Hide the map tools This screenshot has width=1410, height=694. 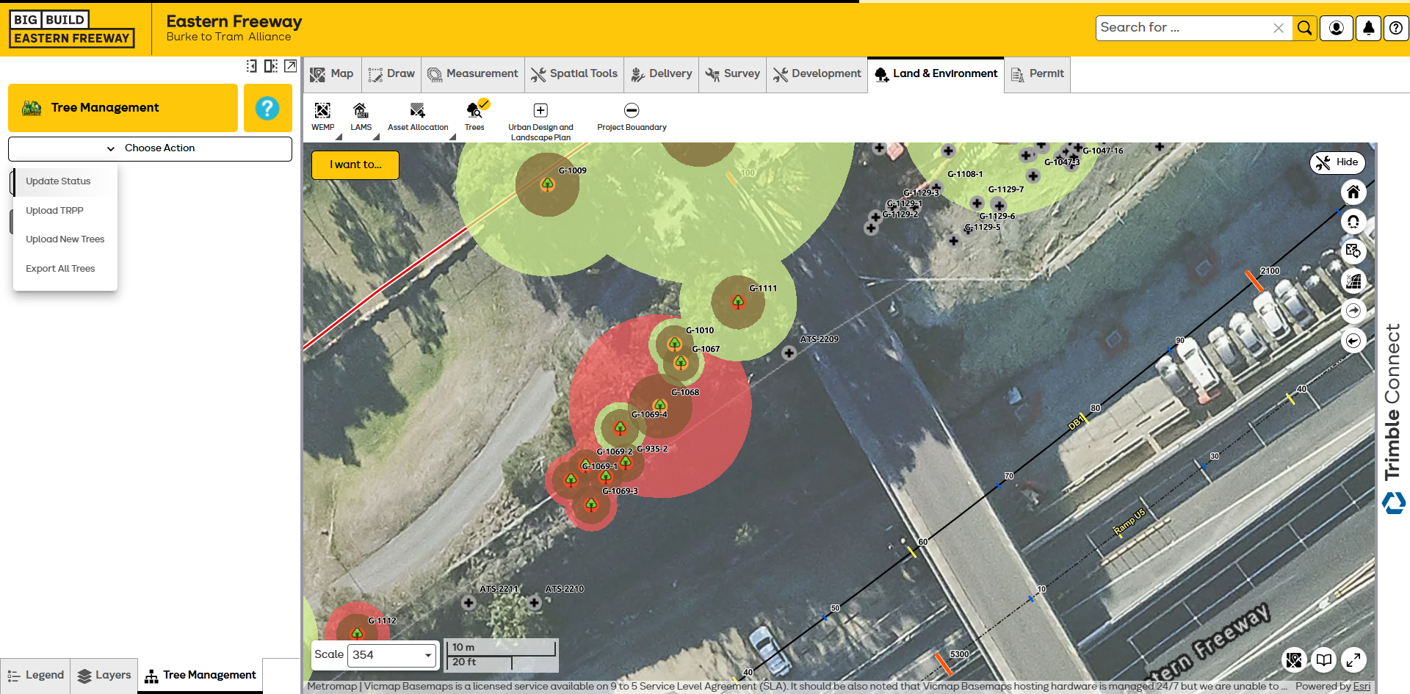point(1337,162)
